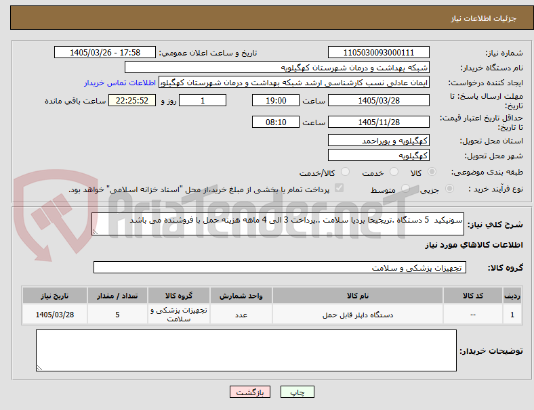
Task: Click the واحد شمارش column header
Action: [241, 296]
